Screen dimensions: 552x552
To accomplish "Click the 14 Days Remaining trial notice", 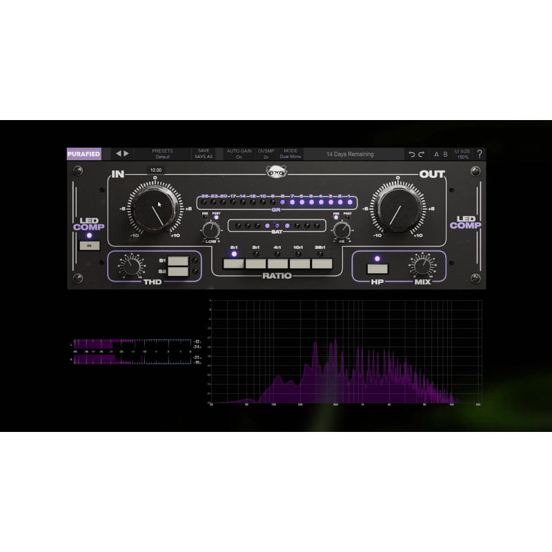I will pos(350,154).
